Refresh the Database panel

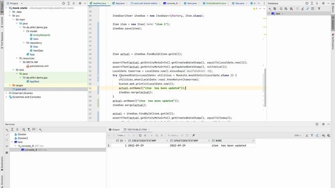[281, 9]
